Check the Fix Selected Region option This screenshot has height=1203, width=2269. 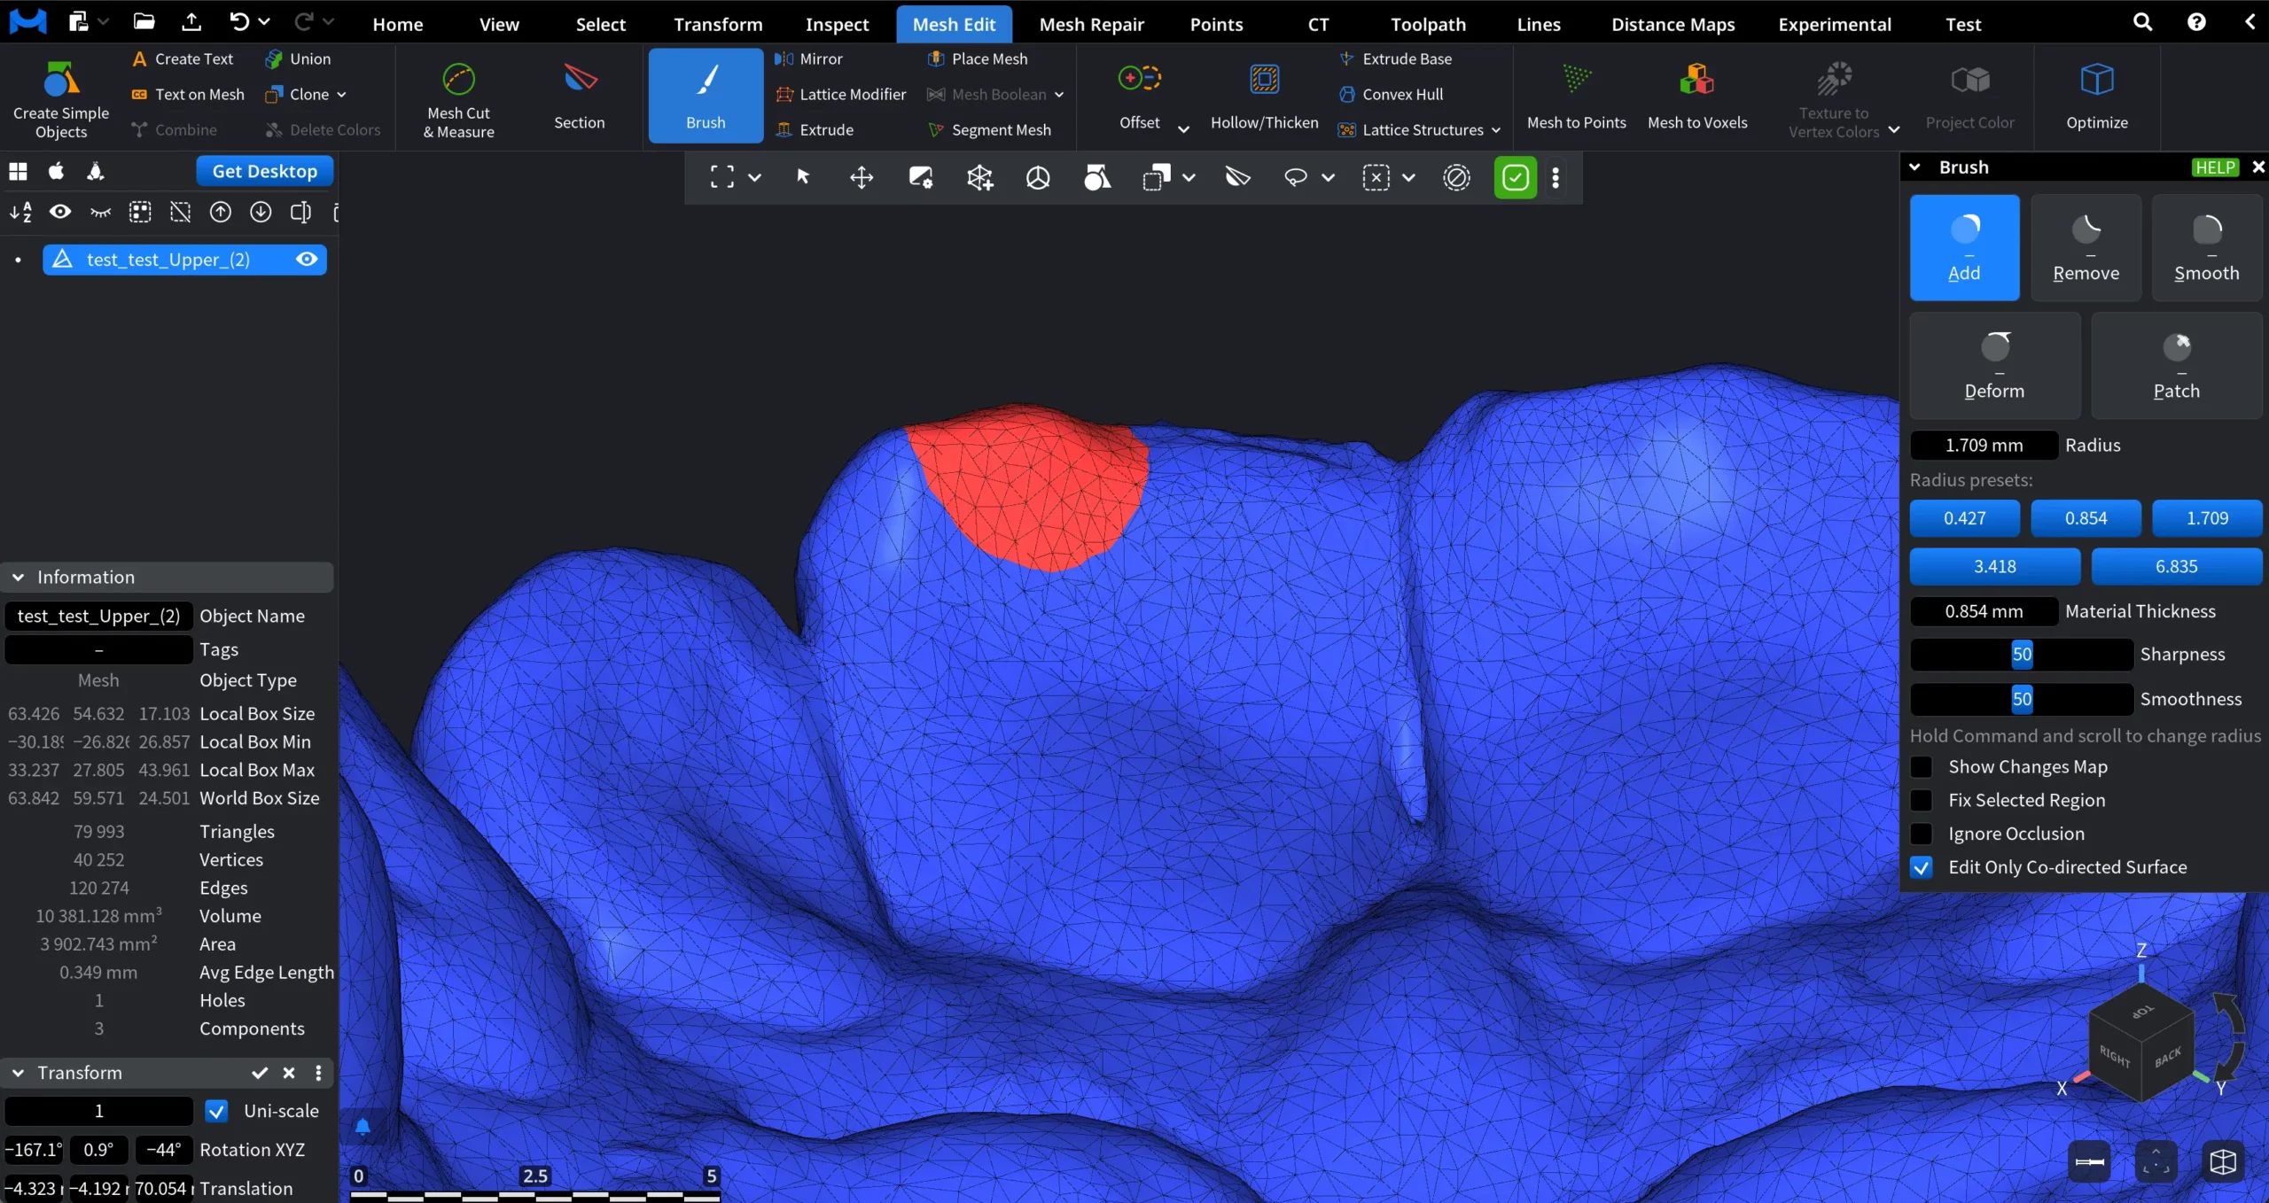pyautogui.click(x=1921, y=800)
